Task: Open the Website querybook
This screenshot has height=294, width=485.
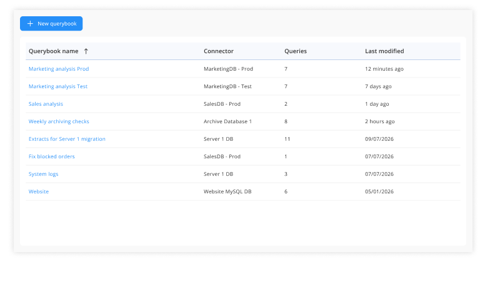Action: click(x=39, y=191)
